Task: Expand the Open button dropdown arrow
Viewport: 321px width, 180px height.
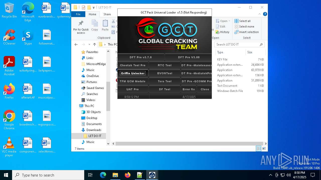Action: 229,21
